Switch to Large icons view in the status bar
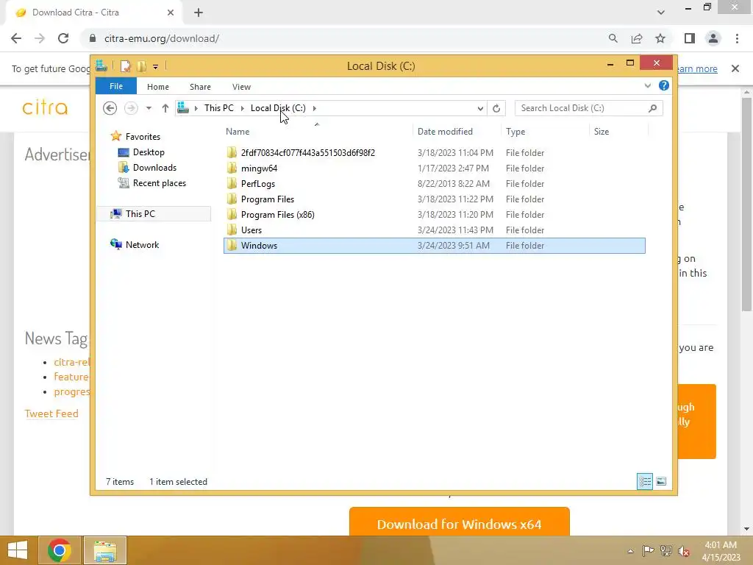 (x=661, y=481)
